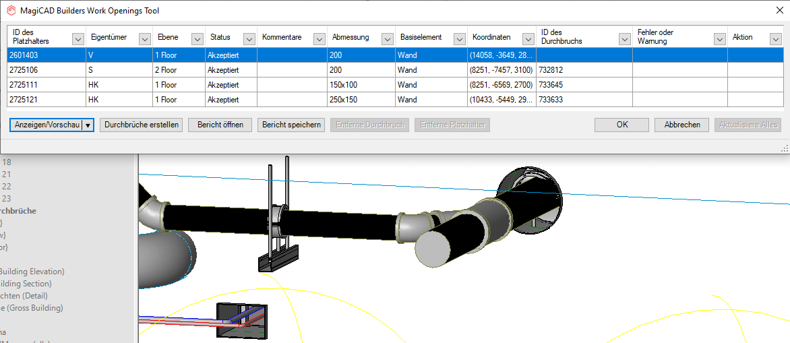This screenshot has width=790, height=343.
Task: Confirm with the OK button
Action: pyautogui.click(x=621, y=125)
